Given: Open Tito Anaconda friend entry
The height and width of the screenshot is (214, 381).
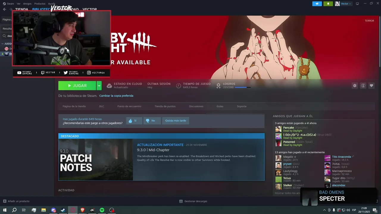Looking at the screenshot, I should 341,157.
